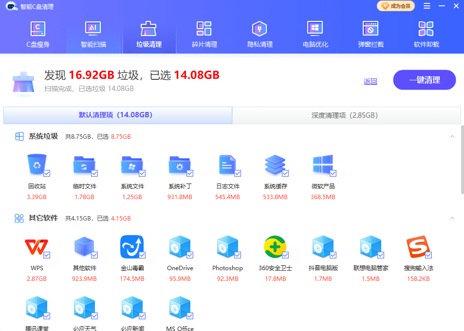Screen dimensions: 464x331
Task: Click the 电脑优化 optimization icon
Action: click(x=315, y=29)
